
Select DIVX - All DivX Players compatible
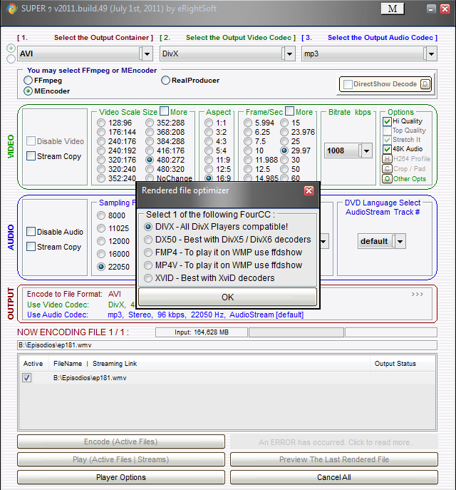tap(148, 227)
